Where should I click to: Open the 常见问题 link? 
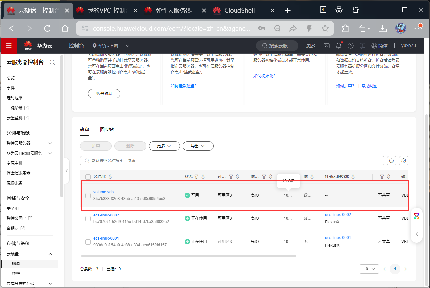(x=369, y=86)
